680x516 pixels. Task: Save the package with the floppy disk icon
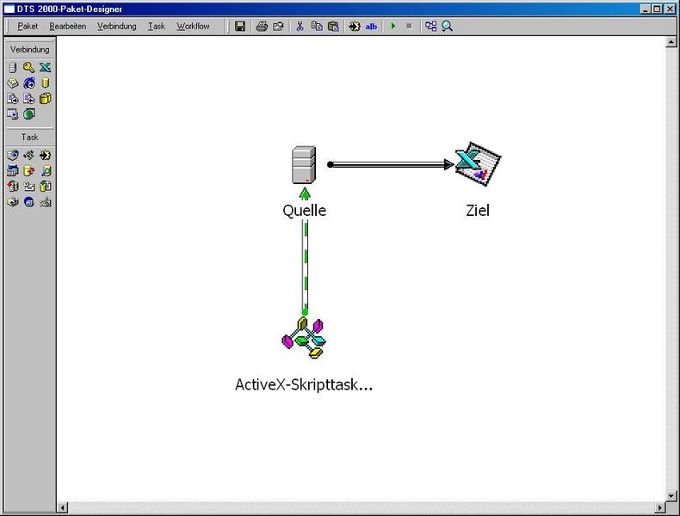[240, 27]
